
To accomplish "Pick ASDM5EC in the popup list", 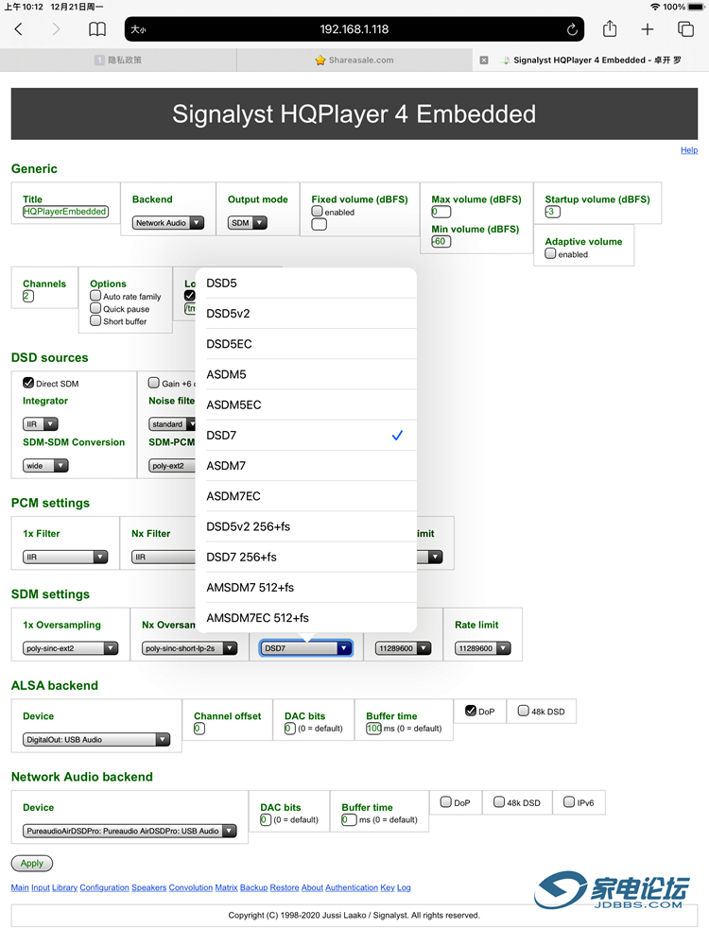I will click(x=306, y=405).
